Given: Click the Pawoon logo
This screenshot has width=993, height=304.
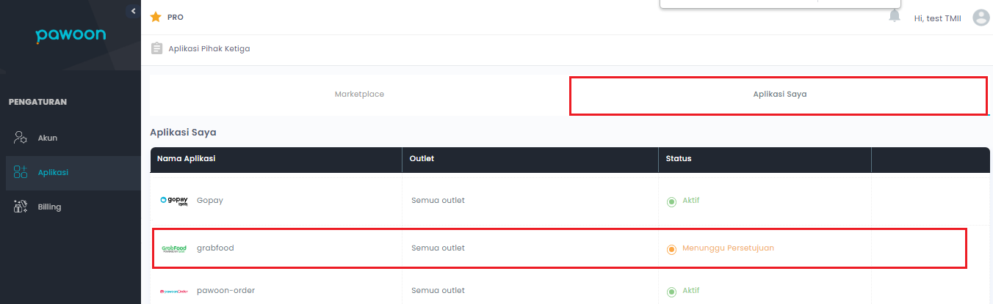Looking at the screenshot, I should tap(71, 36).
